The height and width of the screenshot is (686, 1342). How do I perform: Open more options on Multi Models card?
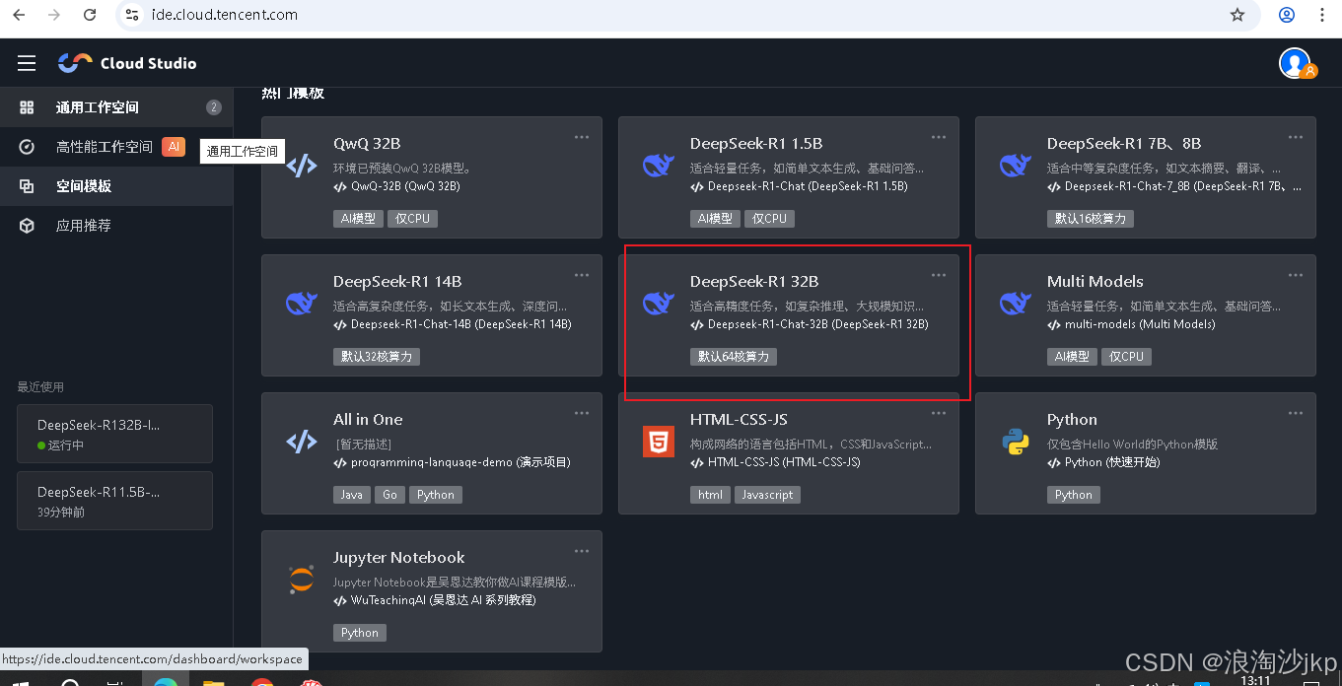tap(1296, 275)
